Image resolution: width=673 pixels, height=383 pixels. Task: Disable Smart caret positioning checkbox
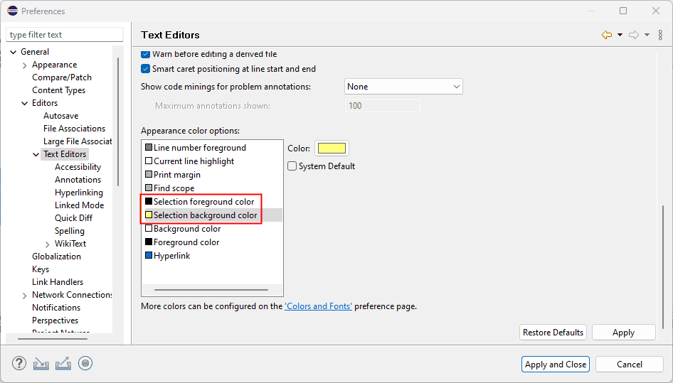[146, 69]
